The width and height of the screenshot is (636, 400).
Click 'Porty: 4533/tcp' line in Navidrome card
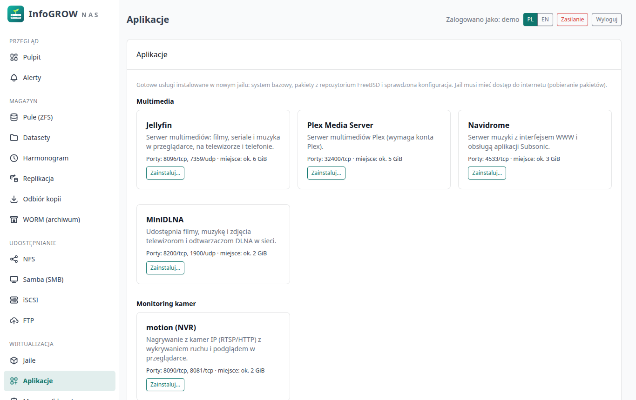coord(514,159)
